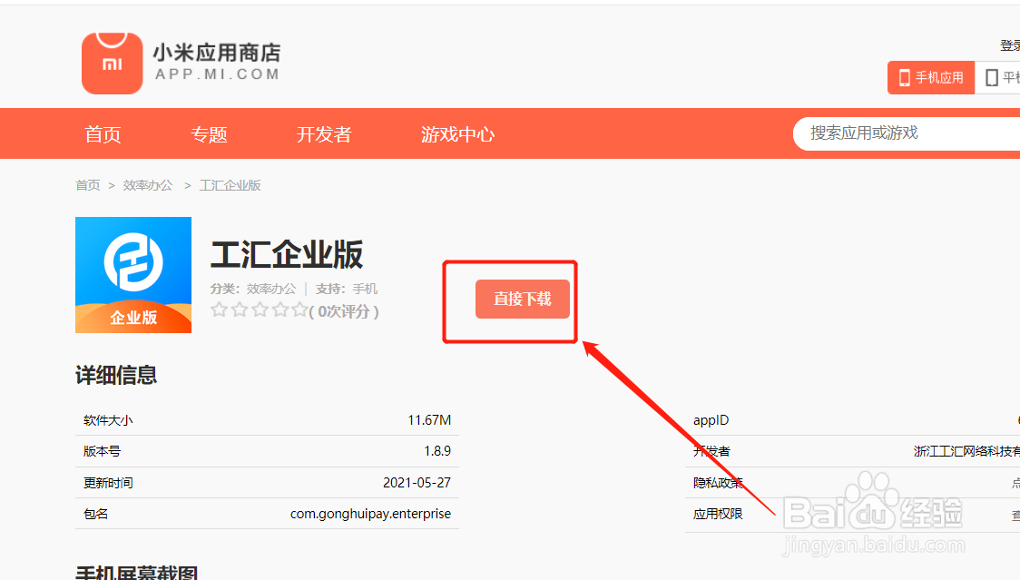Screen dimensions: 1020x580
Task: Open 效率办公 category from breadcrumb
Action: pos(148,184)
